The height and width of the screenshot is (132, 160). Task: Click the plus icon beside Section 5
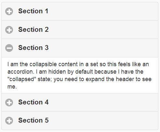pyautogui.click(x=9, y=121)
